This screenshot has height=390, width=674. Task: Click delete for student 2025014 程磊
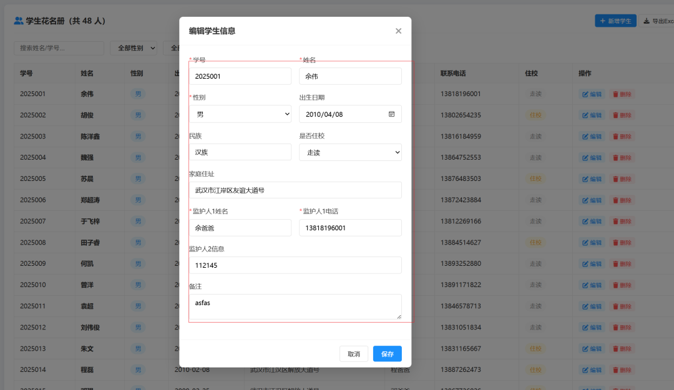pos(622,370)
